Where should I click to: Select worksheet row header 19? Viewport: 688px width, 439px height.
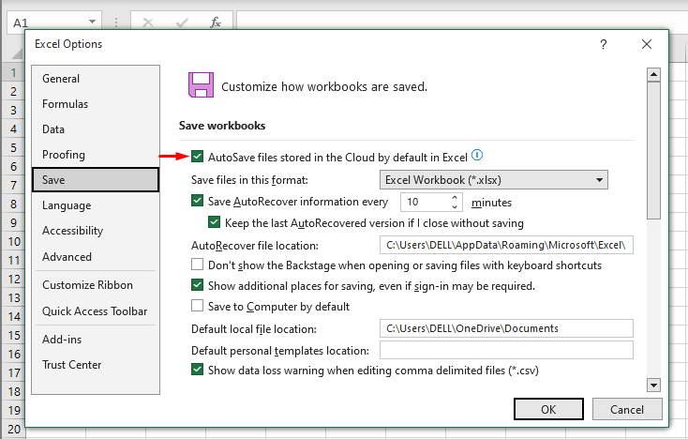click(x=14, y=410)
